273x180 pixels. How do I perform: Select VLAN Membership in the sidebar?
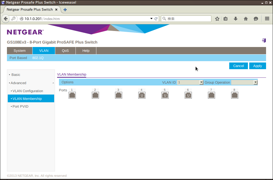tap(31, 99)
